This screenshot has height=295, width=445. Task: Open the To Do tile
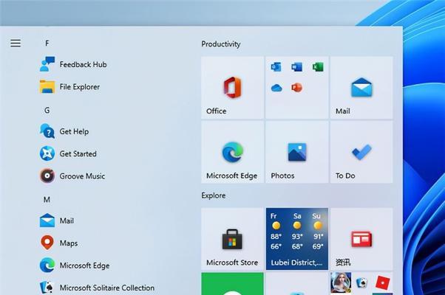pyautogui.click(x=362, y=152)
